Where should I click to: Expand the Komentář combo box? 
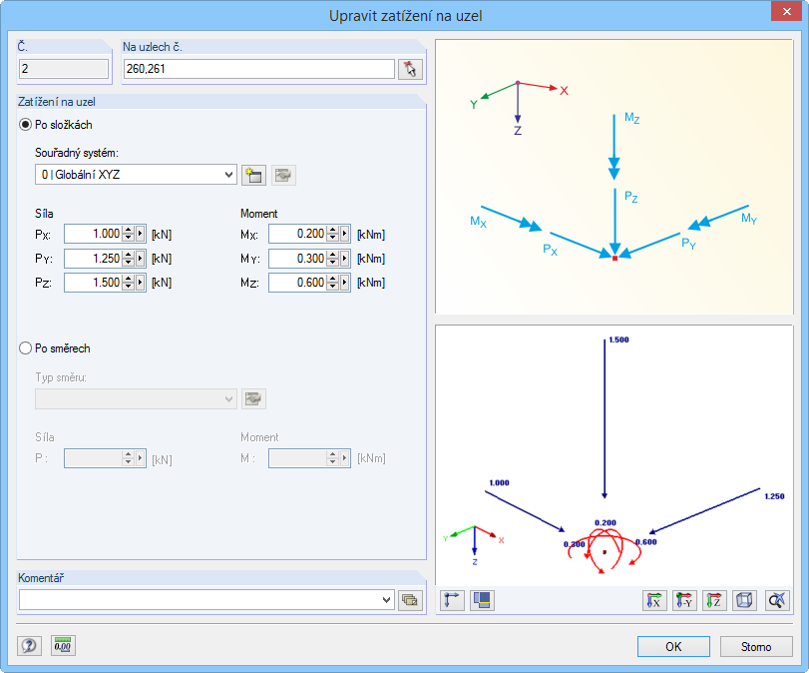pyautogui.click(x=386, y=600)
